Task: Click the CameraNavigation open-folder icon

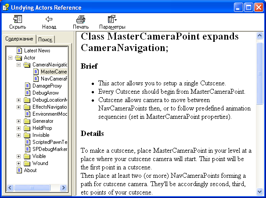Action: pos(27,65)
